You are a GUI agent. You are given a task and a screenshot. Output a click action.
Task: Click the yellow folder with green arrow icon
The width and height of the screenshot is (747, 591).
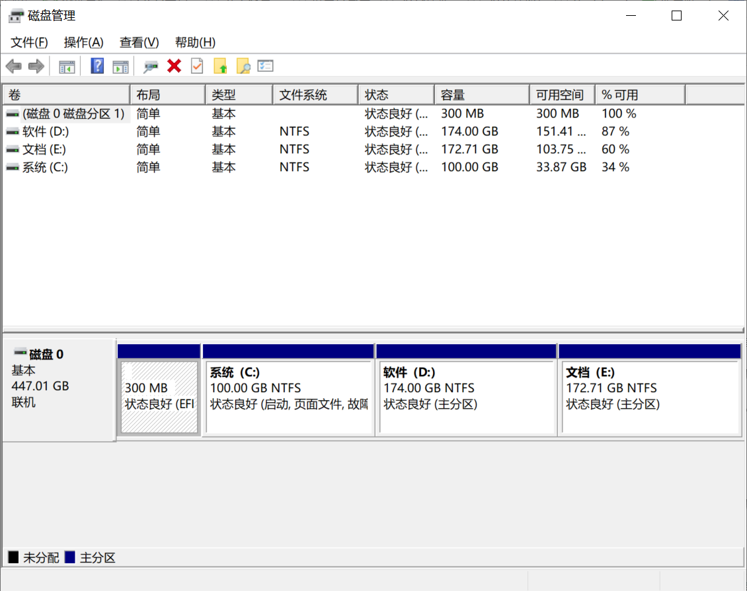(221, 66)
